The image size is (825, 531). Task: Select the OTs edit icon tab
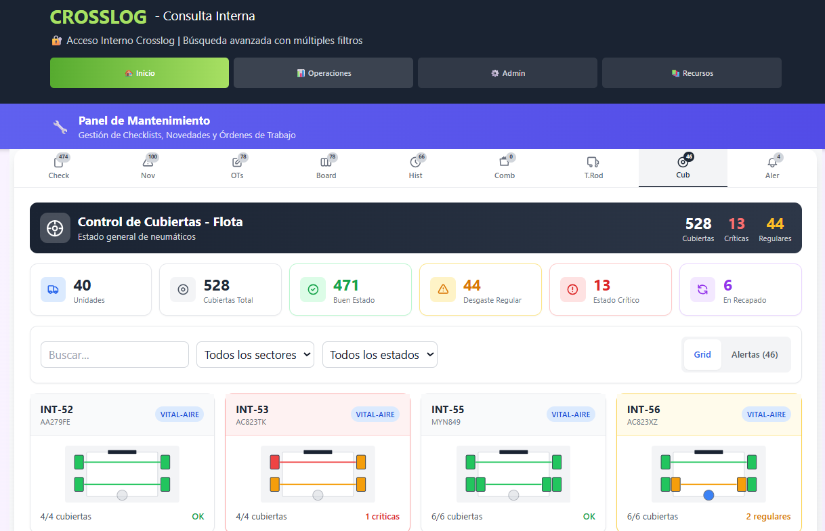pyautogui.click(x=236, y=163)
